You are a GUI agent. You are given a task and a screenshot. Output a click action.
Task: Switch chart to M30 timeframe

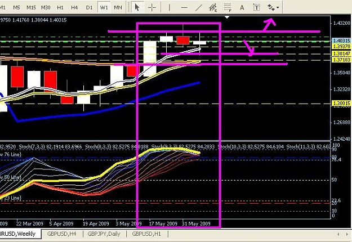click(46, 7)
